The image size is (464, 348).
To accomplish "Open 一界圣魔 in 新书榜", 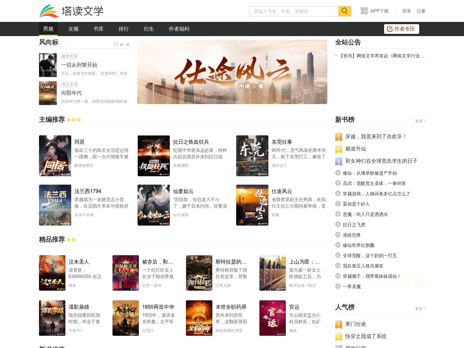I will (x=352, y=286).
